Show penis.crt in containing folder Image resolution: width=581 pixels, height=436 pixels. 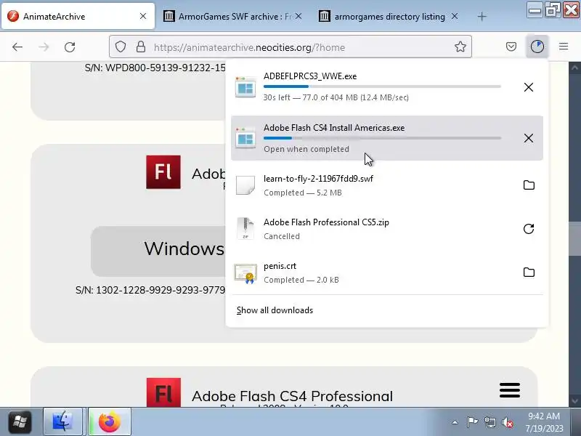click(x=529, y=272)
